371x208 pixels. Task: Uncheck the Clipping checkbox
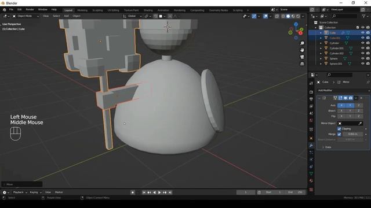pos(339,129)
